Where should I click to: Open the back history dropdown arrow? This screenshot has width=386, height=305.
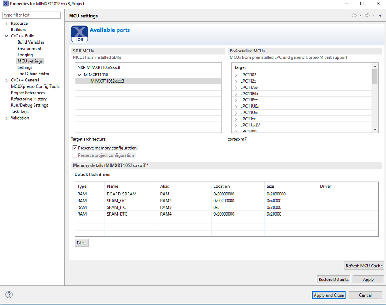click(x=360, y=15)
